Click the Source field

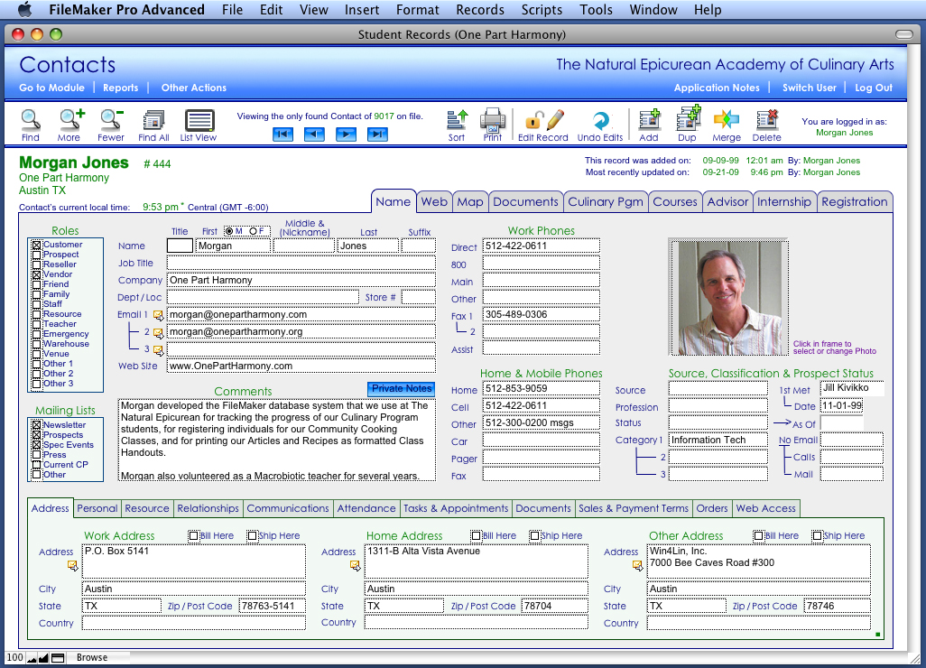tap(718, 389)
